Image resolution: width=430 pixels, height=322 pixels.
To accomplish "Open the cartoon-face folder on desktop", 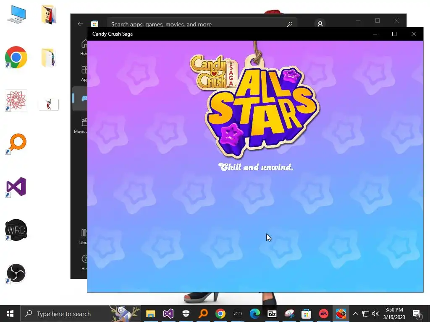I will coord(49,14).
